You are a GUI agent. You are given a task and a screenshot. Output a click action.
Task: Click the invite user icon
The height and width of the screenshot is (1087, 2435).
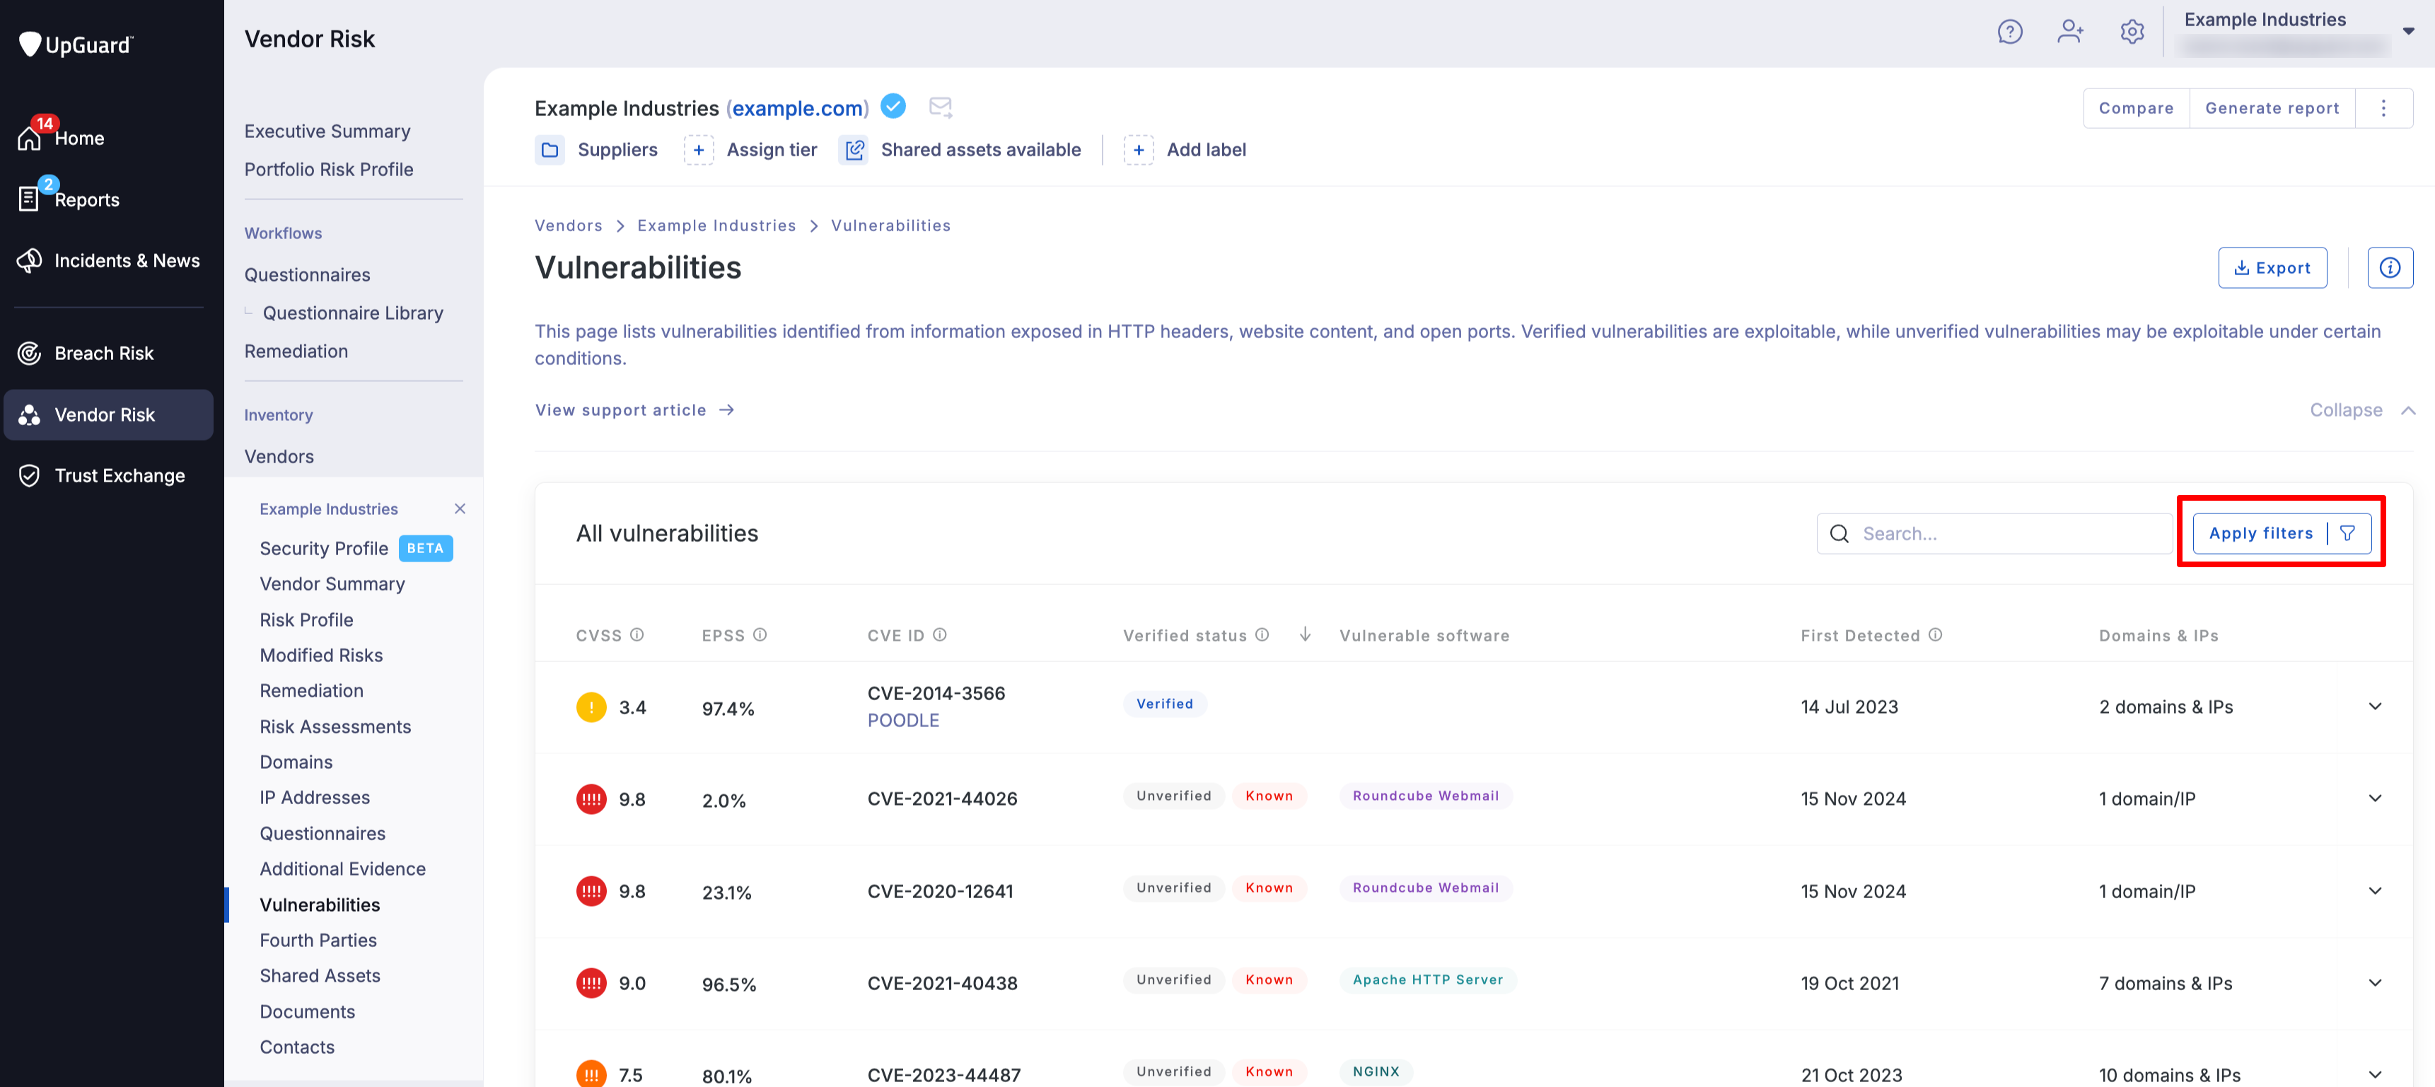coord(2070,32)
